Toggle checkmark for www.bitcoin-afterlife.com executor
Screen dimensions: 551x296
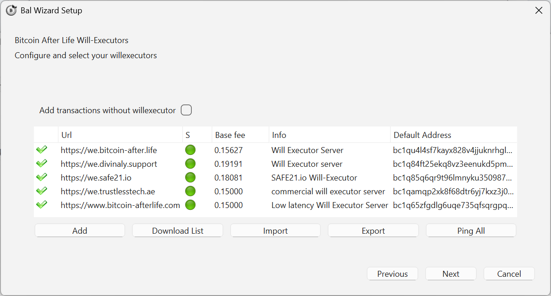[42, 205]
